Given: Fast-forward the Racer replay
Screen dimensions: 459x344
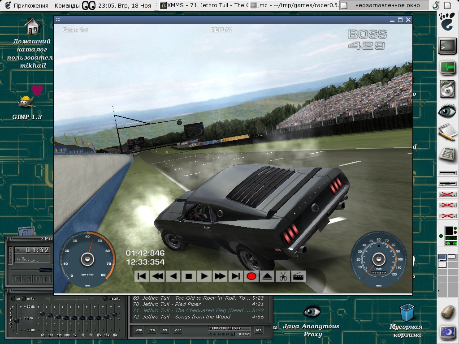Looking at the screenshot, I should [x=220, y=276].
